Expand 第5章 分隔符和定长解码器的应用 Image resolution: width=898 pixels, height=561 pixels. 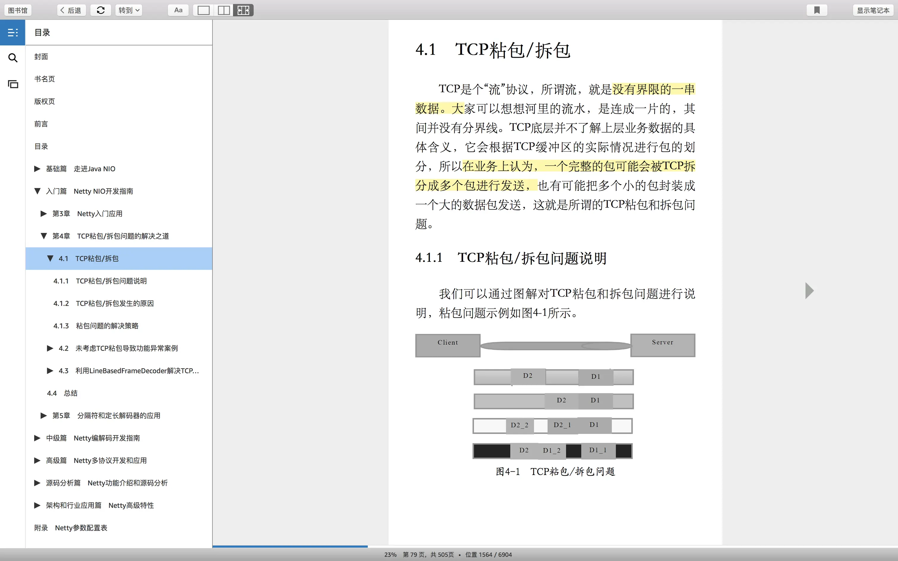pos(43,416)
